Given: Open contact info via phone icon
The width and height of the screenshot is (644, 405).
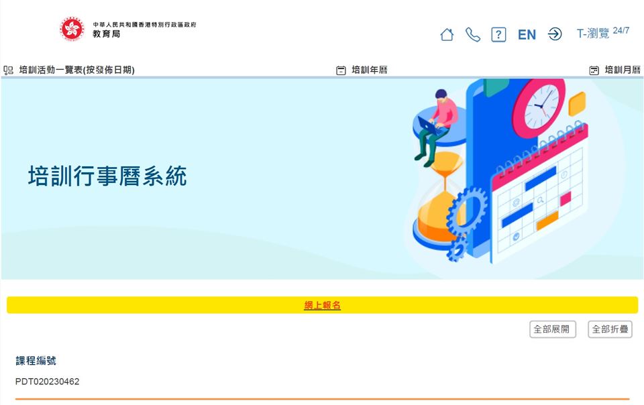Looking at the screenshot, I should point(473,34).
